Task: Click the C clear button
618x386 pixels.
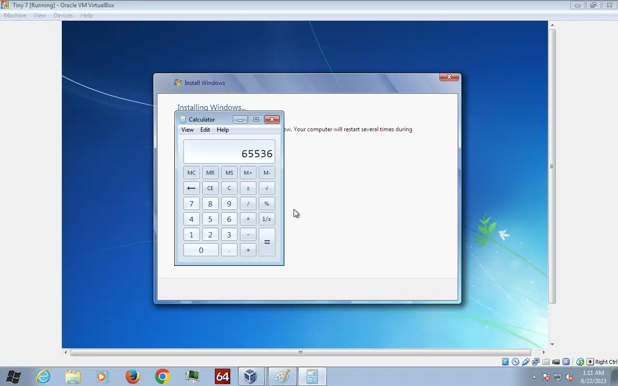Action: [x=229, y=188]
